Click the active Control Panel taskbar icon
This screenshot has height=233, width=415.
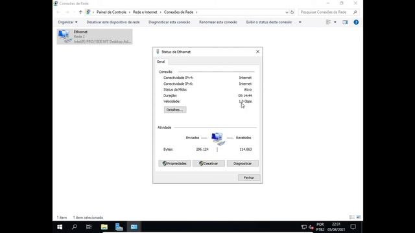pyautogui.click(x=134, y=227)
